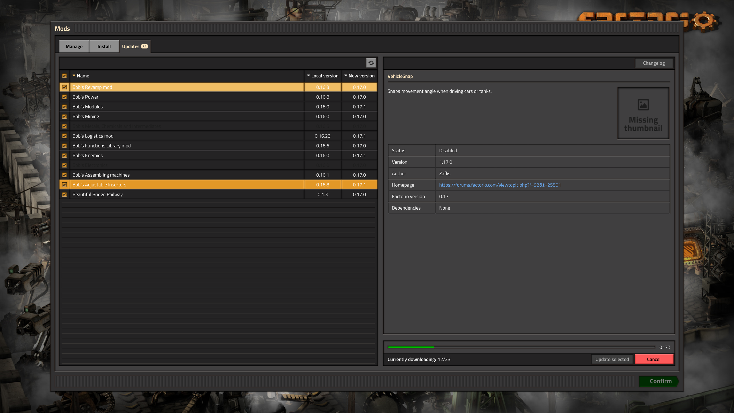Select the Bob's Electronics row
The width and height of the screenshot is (734, 413).
[x=218, y=165]
